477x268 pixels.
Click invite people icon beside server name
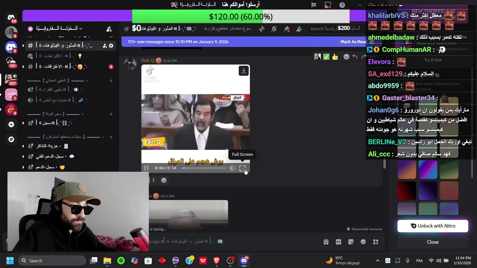point(109,29)
